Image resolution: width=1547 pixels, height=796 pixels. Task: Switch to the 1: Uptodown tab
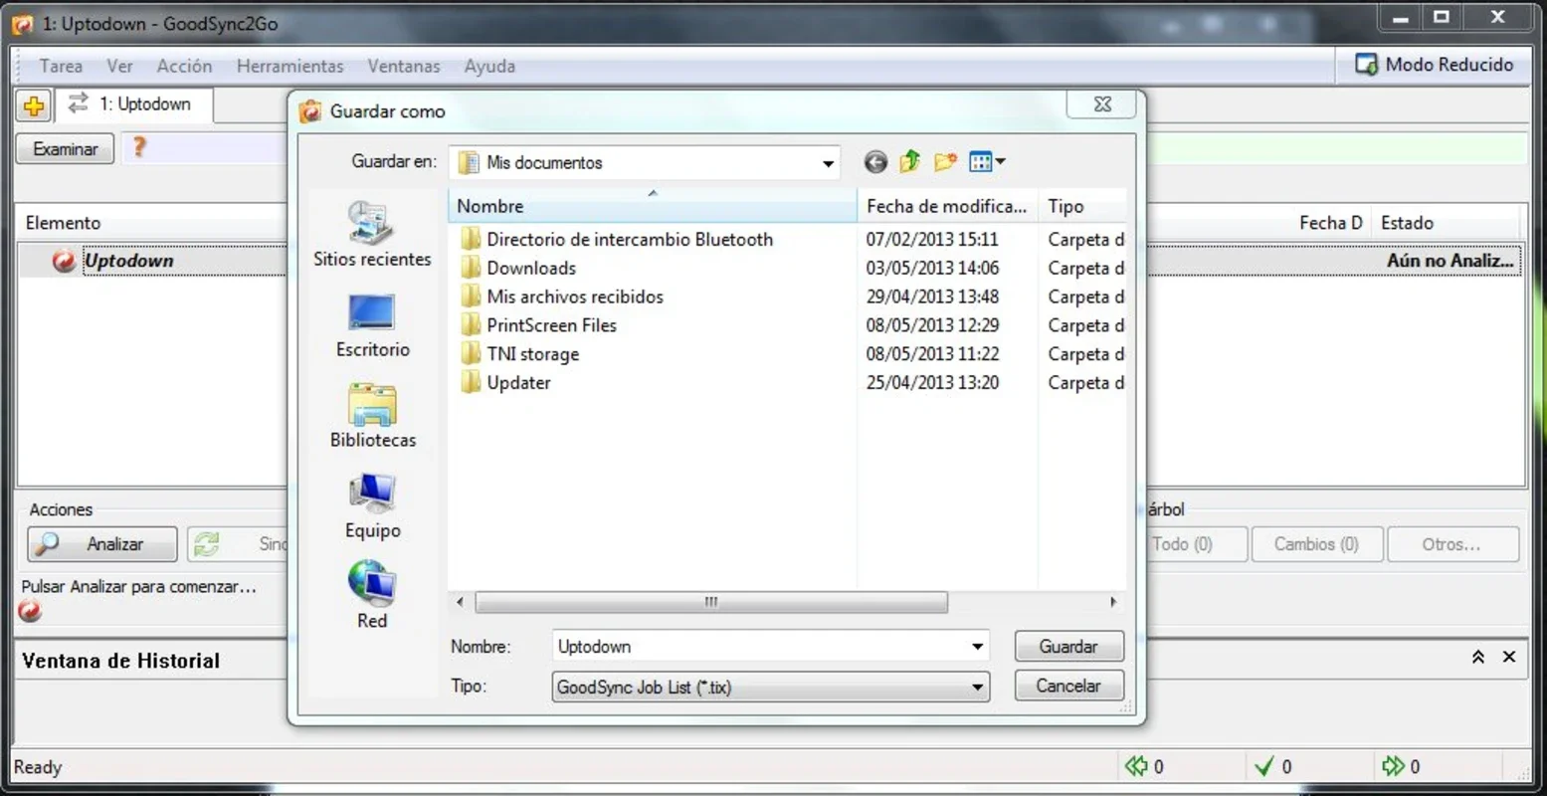133,104
